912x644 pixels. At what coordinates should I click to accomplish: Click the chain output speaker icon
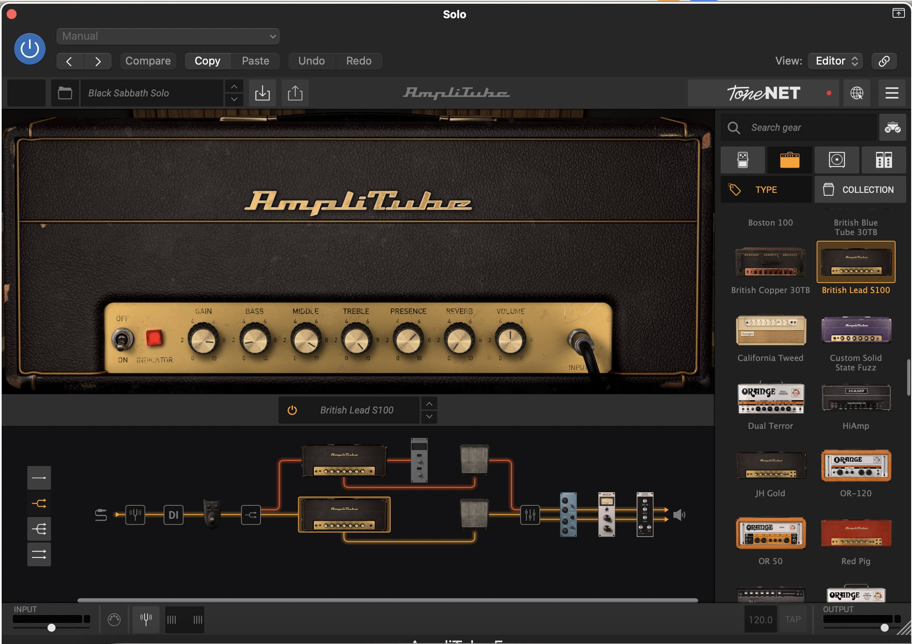coord(679,515)
